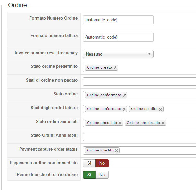Screen dimensions: 196x190
Task: Remove Ordine rimborsato tag
Action: pos(163,123)
